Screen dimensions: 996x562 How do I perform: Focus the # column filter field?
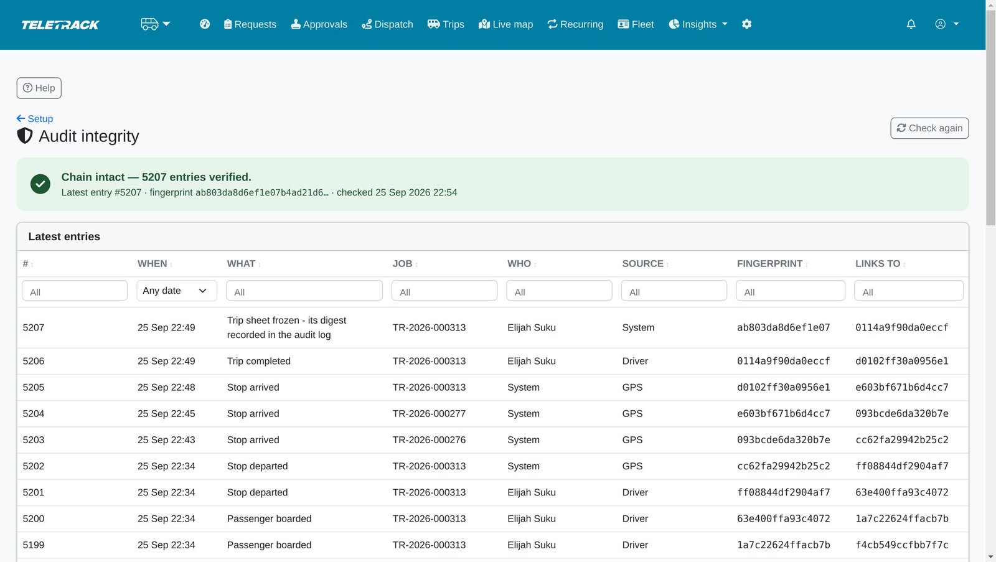click(x=75, y=291)
